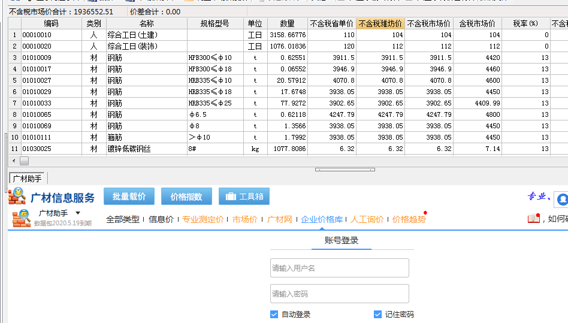Click spec cell HPB300≤φ18

215,69
